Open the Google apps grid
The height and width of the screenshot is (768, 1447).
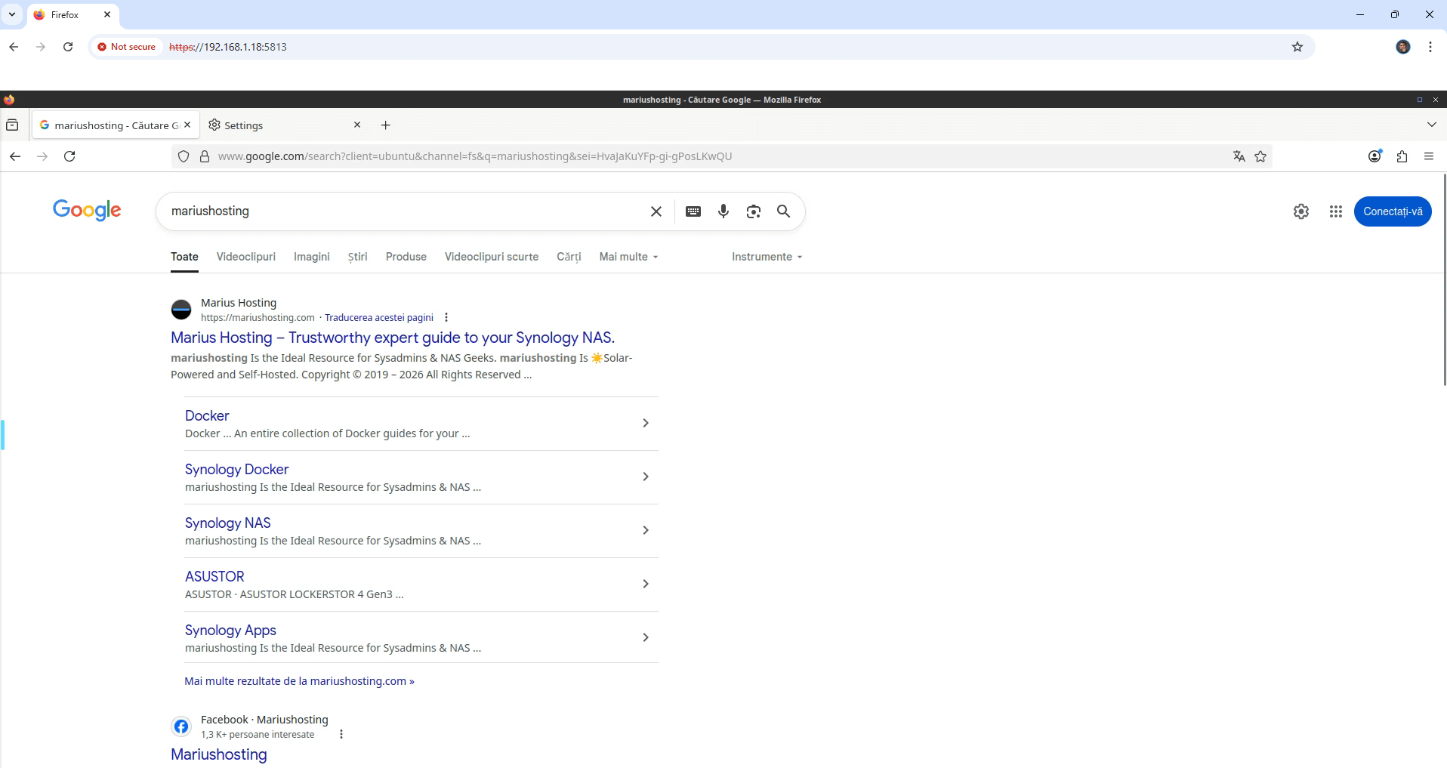[x=1335, y=211]
